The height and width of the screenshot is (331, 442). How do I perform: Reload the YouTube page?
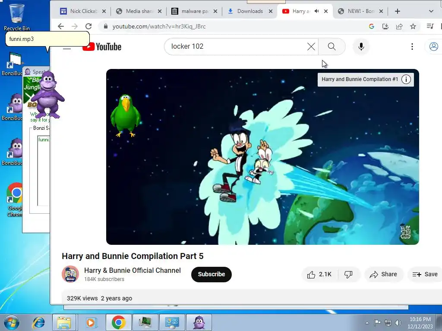[88, 26]
